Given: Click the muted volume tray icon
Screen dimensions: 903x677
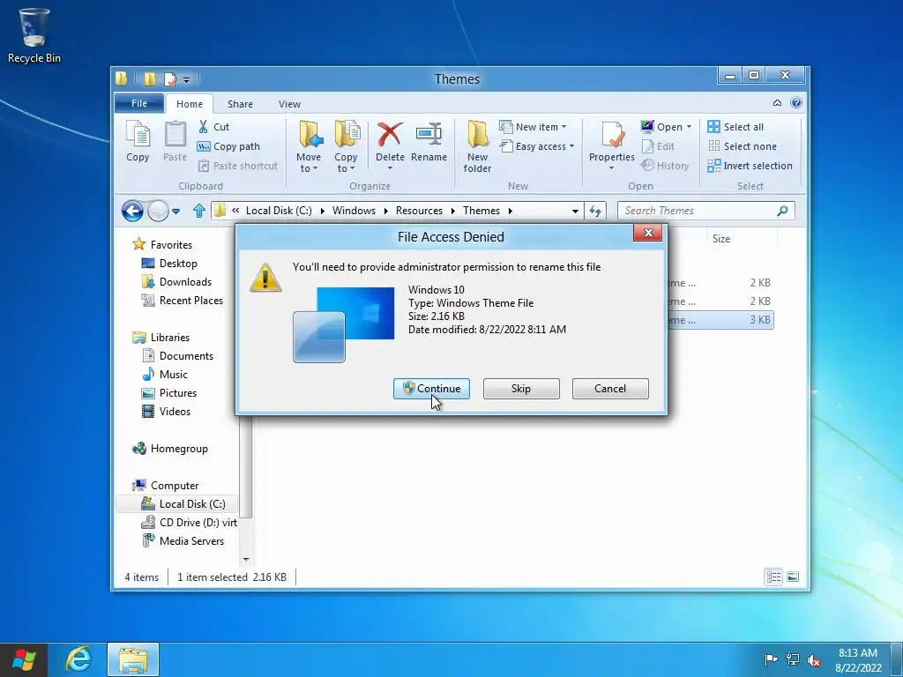Looking at the screenshot, I should 814,659.
